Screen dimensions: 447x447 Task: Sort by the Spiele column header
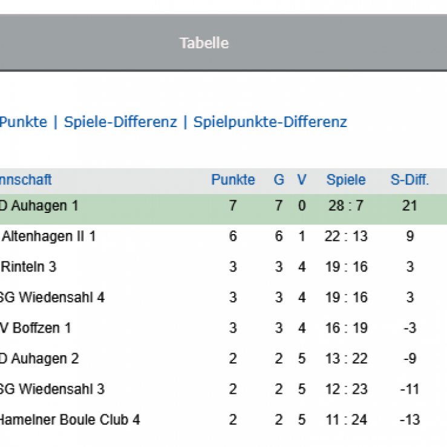click(346, 180)
